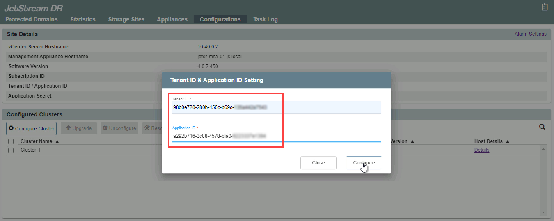The width and height of the screenshot is (554, 221).
Task: Click the search magnifier icon
Action: (542, 127)
